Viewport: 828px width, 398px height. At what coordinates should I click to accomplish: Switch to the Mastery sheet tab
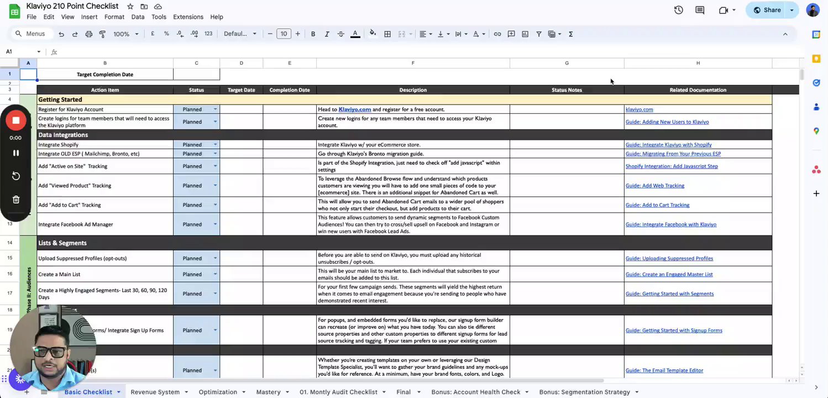(268, 392)
